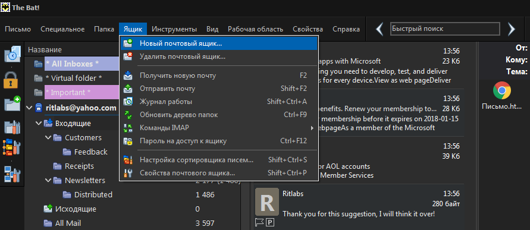Click the next search result arrow
The width and height of the screenshot is (530, 230).
point(511,29)
